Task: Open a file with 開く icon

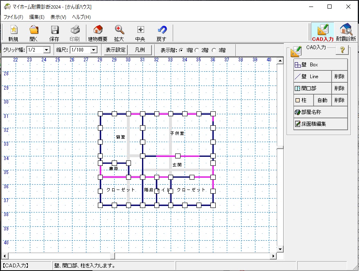Action: click(x=34, y=33)
